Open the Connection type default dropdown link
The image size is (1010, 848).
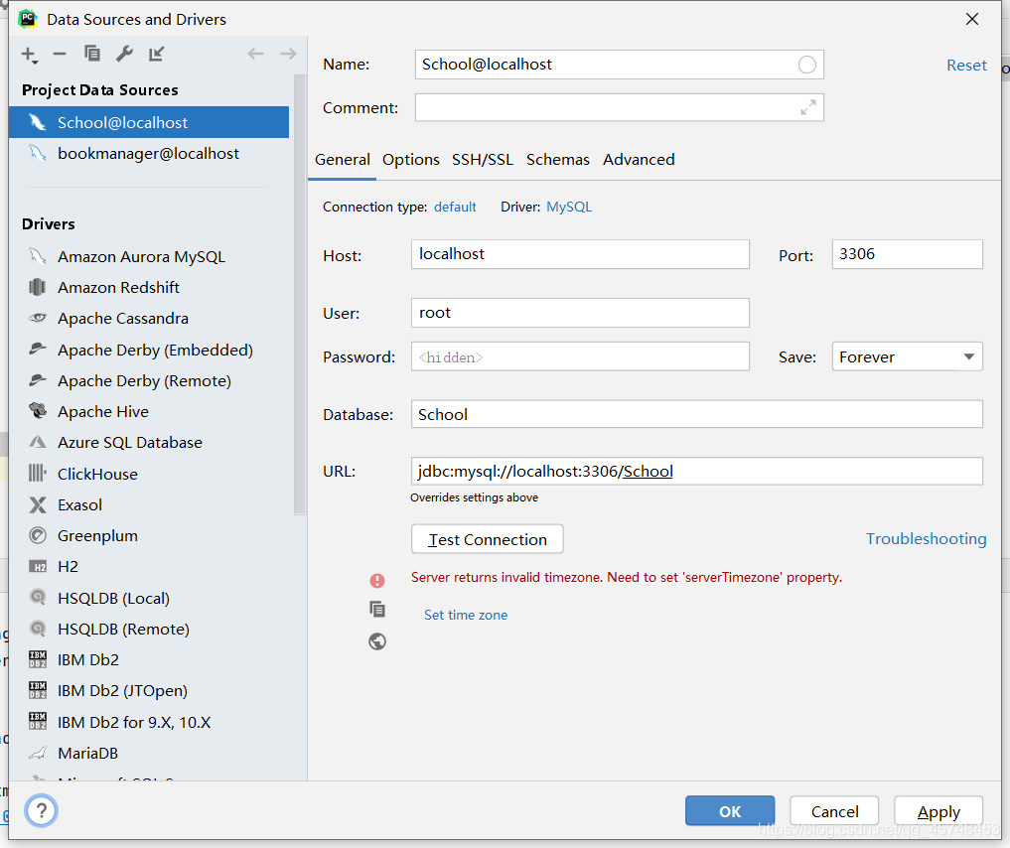click(455, 208)
